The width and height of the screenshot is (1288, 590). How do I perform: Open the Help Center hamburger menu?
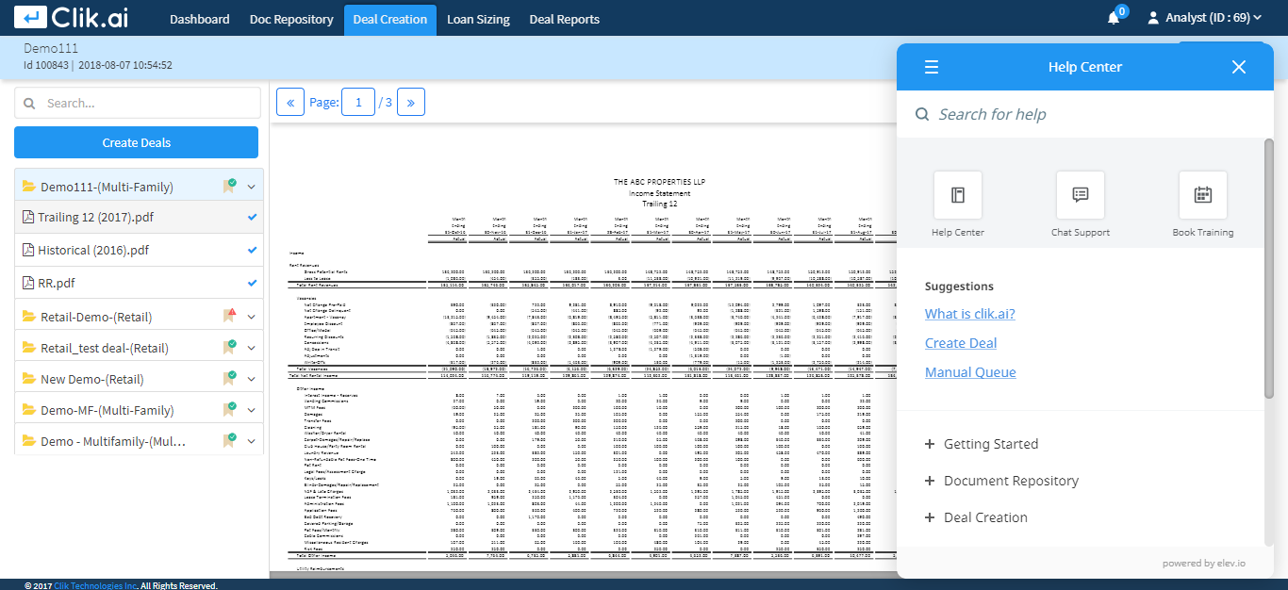(932, 67)
